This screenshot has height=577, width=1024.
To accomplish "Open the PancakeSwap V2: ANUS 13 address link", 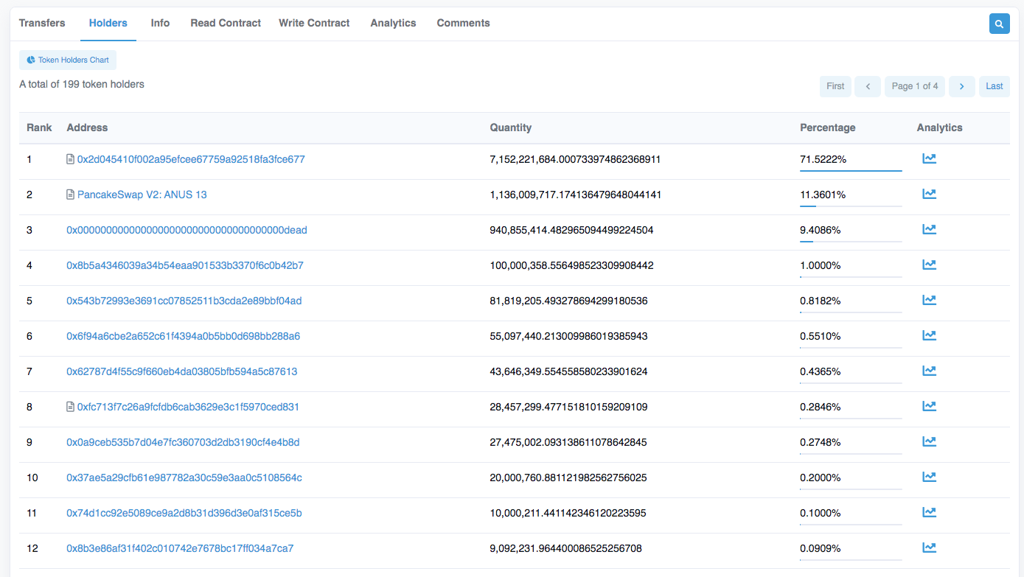I will [x=142, y=195].
